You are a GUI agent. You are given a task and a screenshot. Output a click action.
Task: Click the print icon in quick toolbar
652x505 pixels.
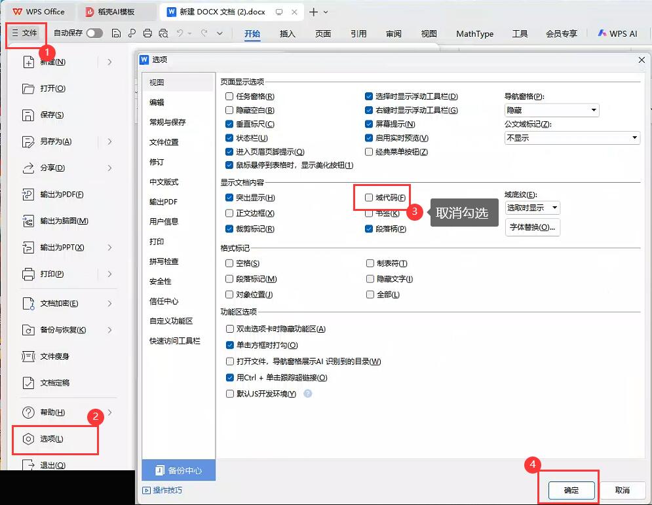click(147, 33)
